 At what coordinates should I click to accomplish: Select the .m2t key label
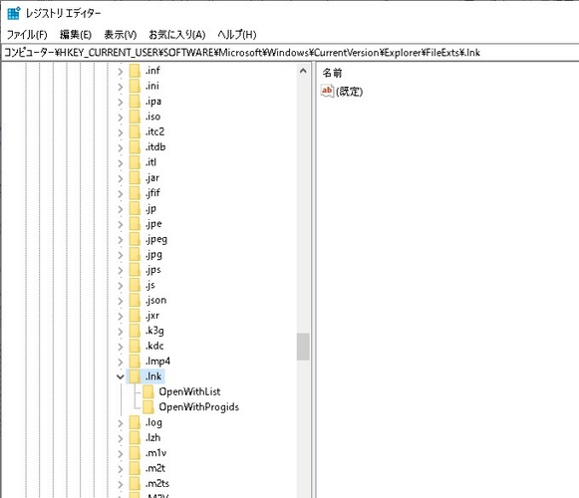pyautogui.click(x=155, y=468)
